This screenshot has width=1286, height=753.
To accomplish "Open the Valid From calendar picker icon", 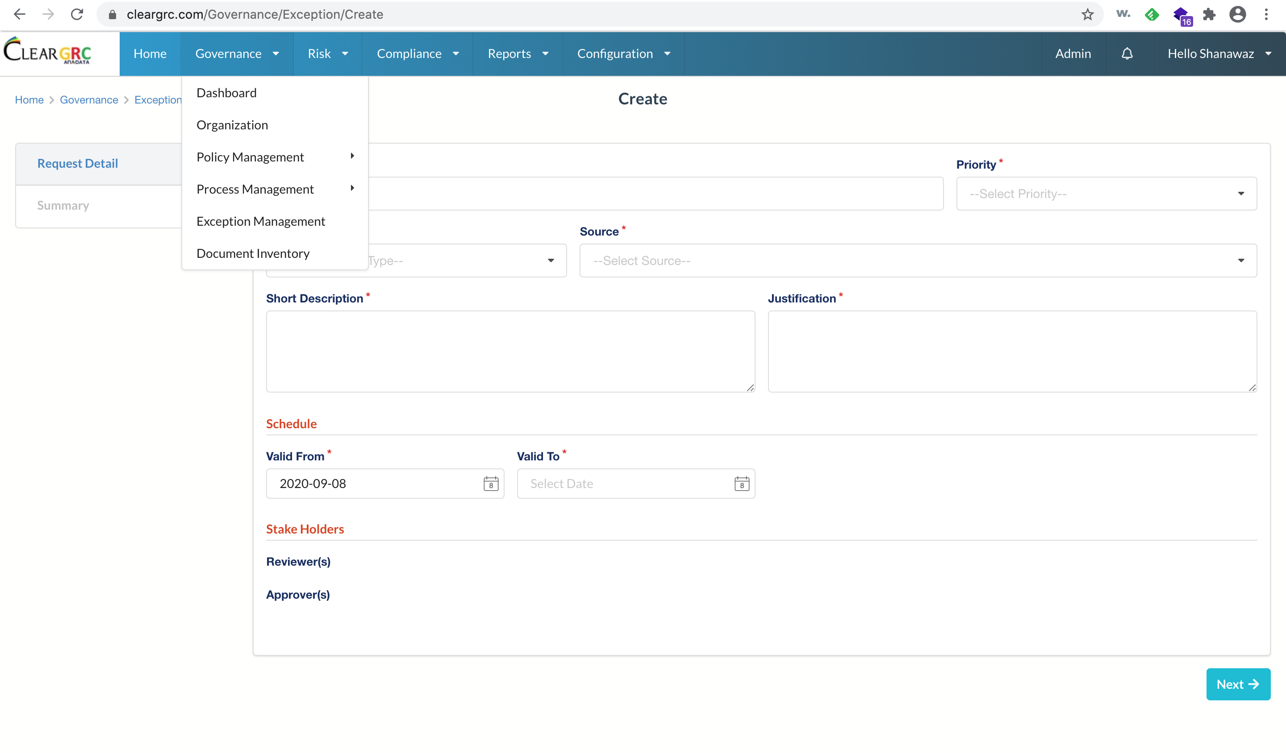I will (490, 483).
